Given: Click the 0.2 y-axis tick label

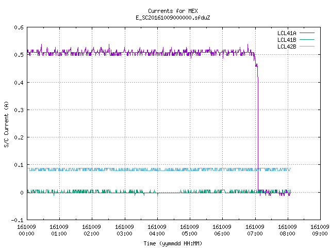Looking at the screenshot, I should coord(19,137).
